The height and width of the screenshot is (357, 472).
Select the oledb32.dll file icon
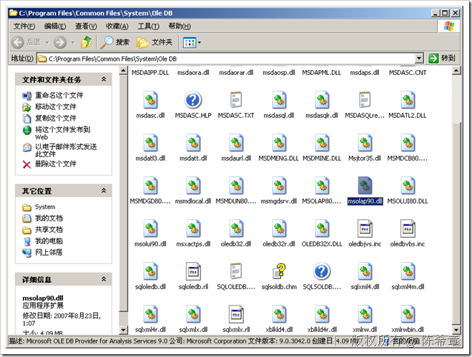click(236, 228)
